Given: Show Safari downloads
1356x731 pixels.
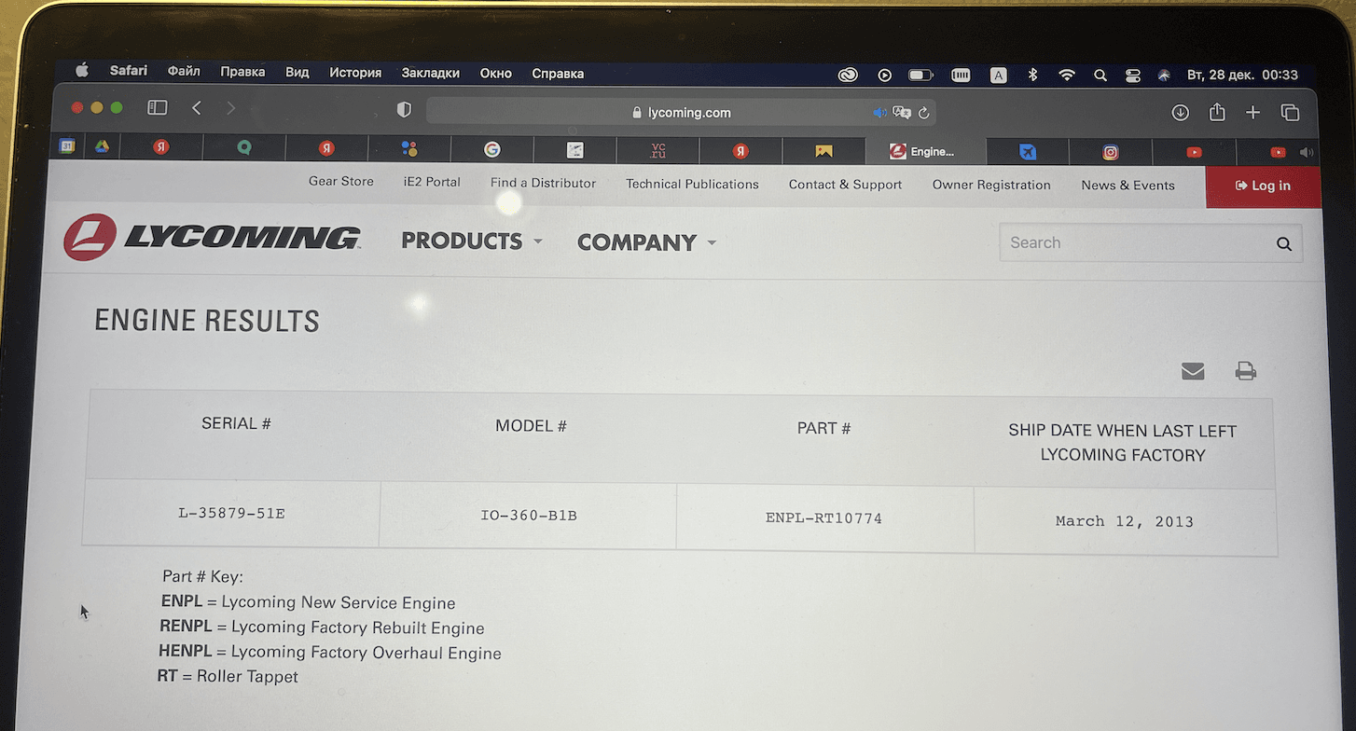Looking at the screenshot, I should point(1180,113).
